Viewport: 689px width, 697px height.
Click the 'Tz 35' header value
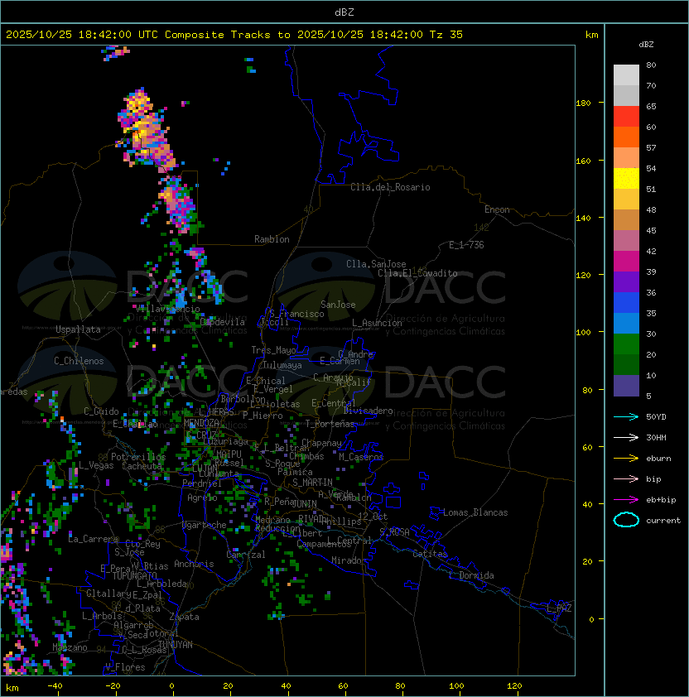tap(446, 34)
